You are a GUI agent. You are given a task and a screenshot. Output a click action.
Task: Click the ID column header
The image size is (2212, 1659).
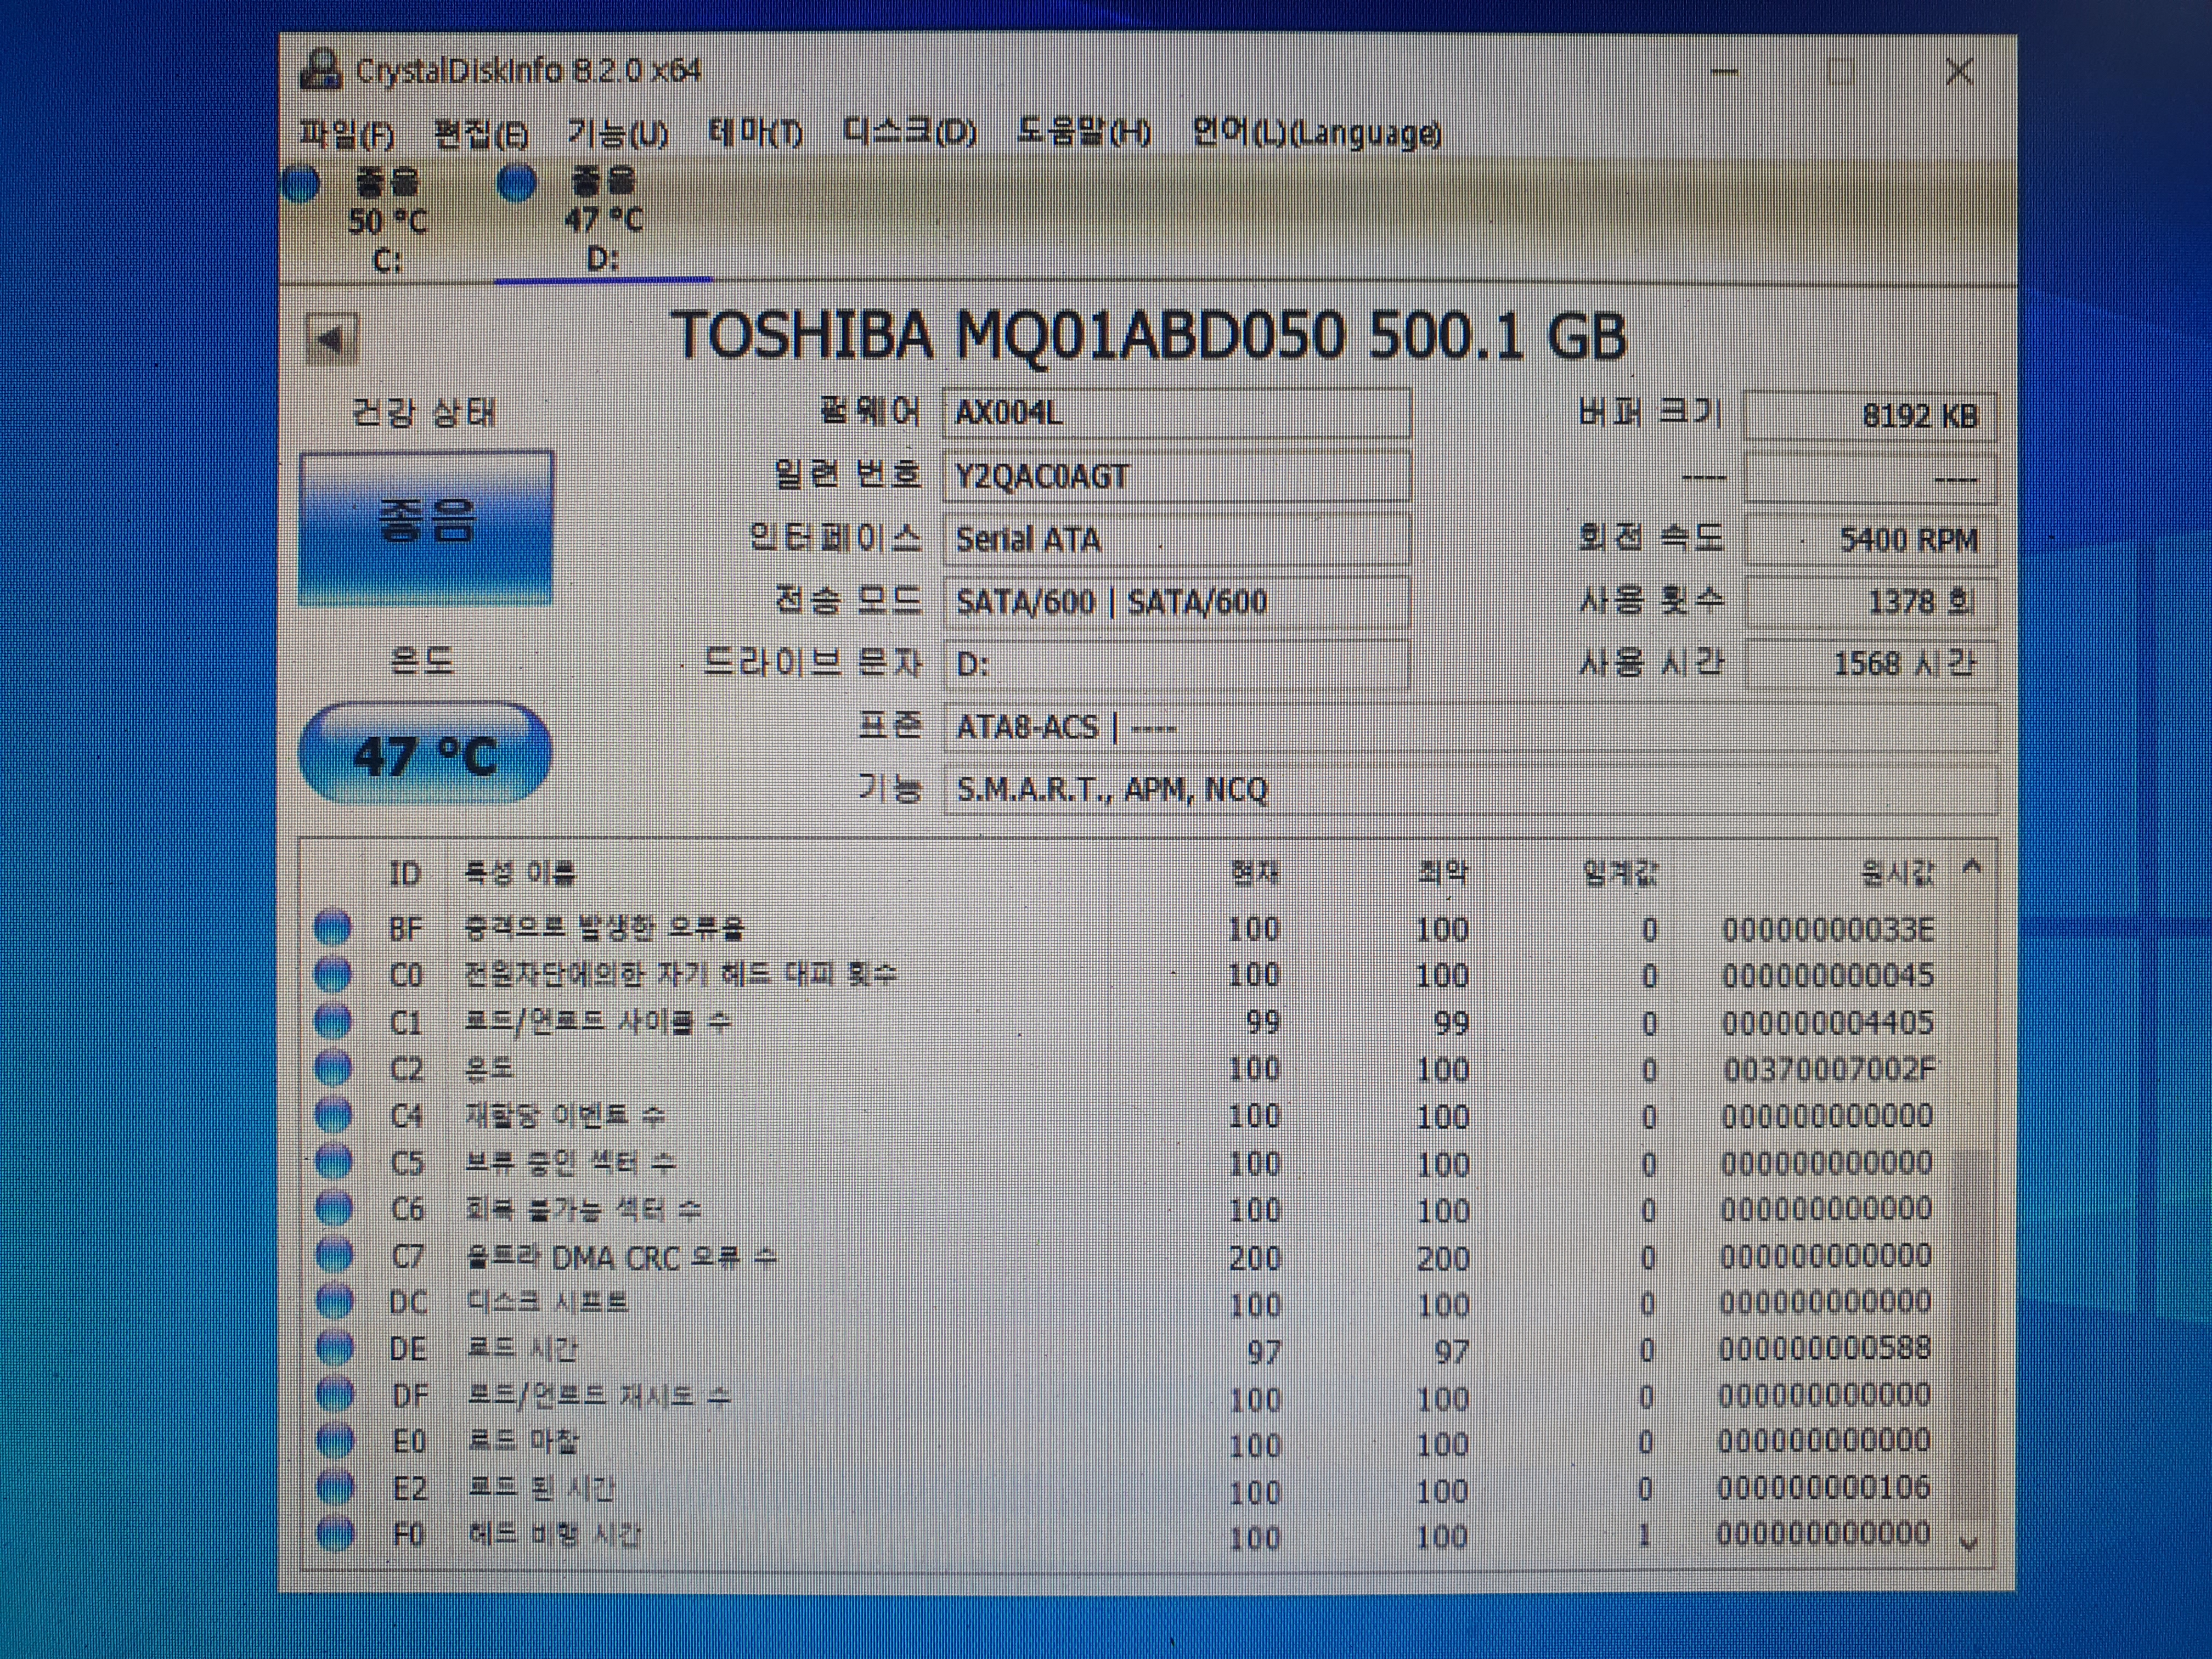click(x=404, y=874)
